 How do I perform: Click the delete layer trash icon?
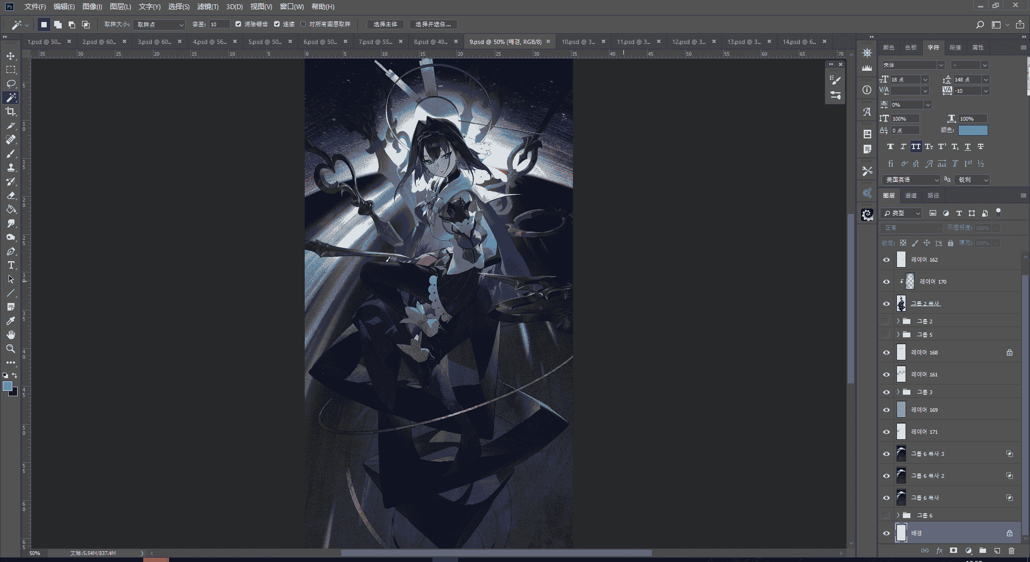click(1011, 550)
